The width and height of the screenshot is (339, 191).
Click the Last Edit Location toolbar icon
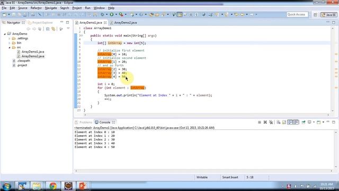click(236, 14)
